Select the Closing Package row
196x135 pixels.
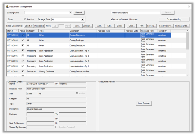coord(89,40)
